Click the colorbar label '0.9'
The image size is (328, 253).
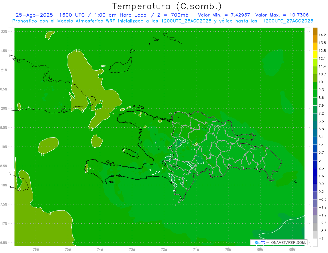click(321, 184)
